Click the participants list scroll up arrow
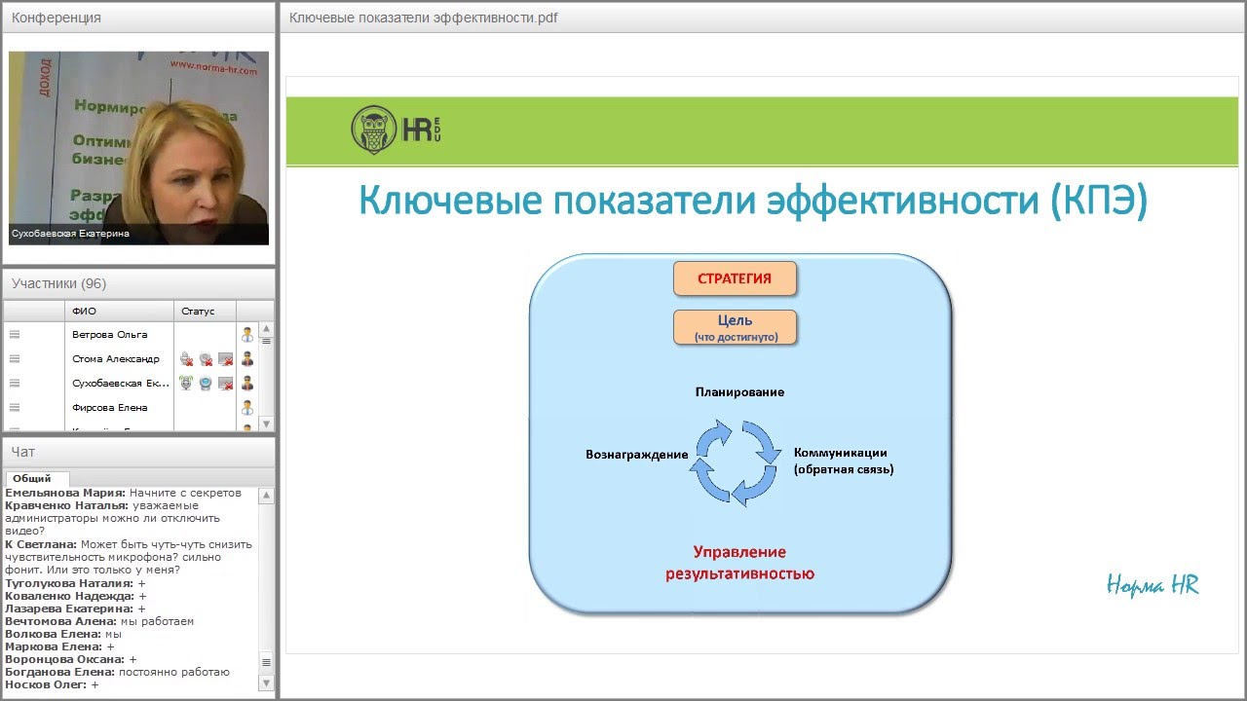 point(266,329)
